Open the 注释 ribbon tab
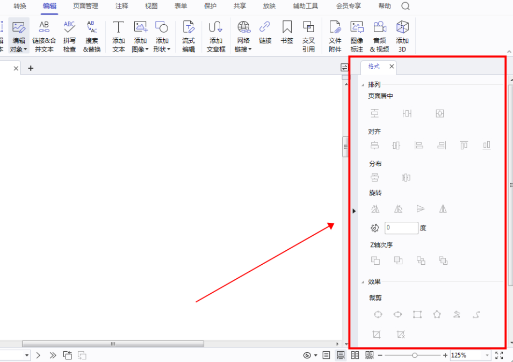Screen dimensions: 513x362 coord(122,6)
